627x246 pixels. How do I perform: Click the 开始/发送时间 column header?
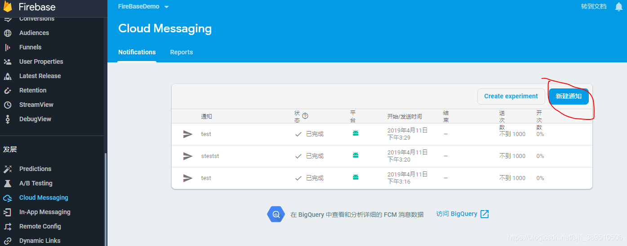point(405,116)
